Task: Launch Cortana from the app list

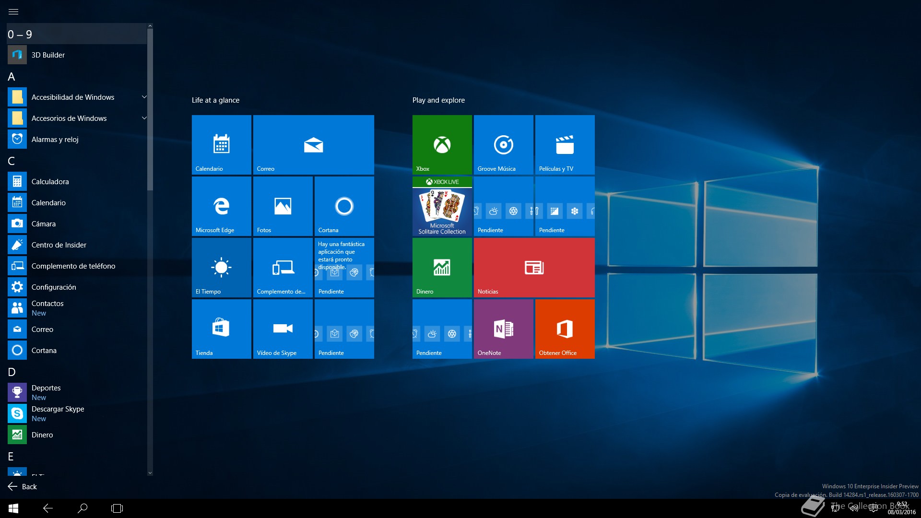Action: point(77,351)
